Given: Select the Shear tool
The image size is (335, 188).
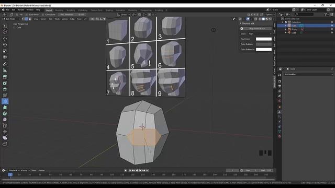Looking at the screenshot, I should tap(5, 138).
